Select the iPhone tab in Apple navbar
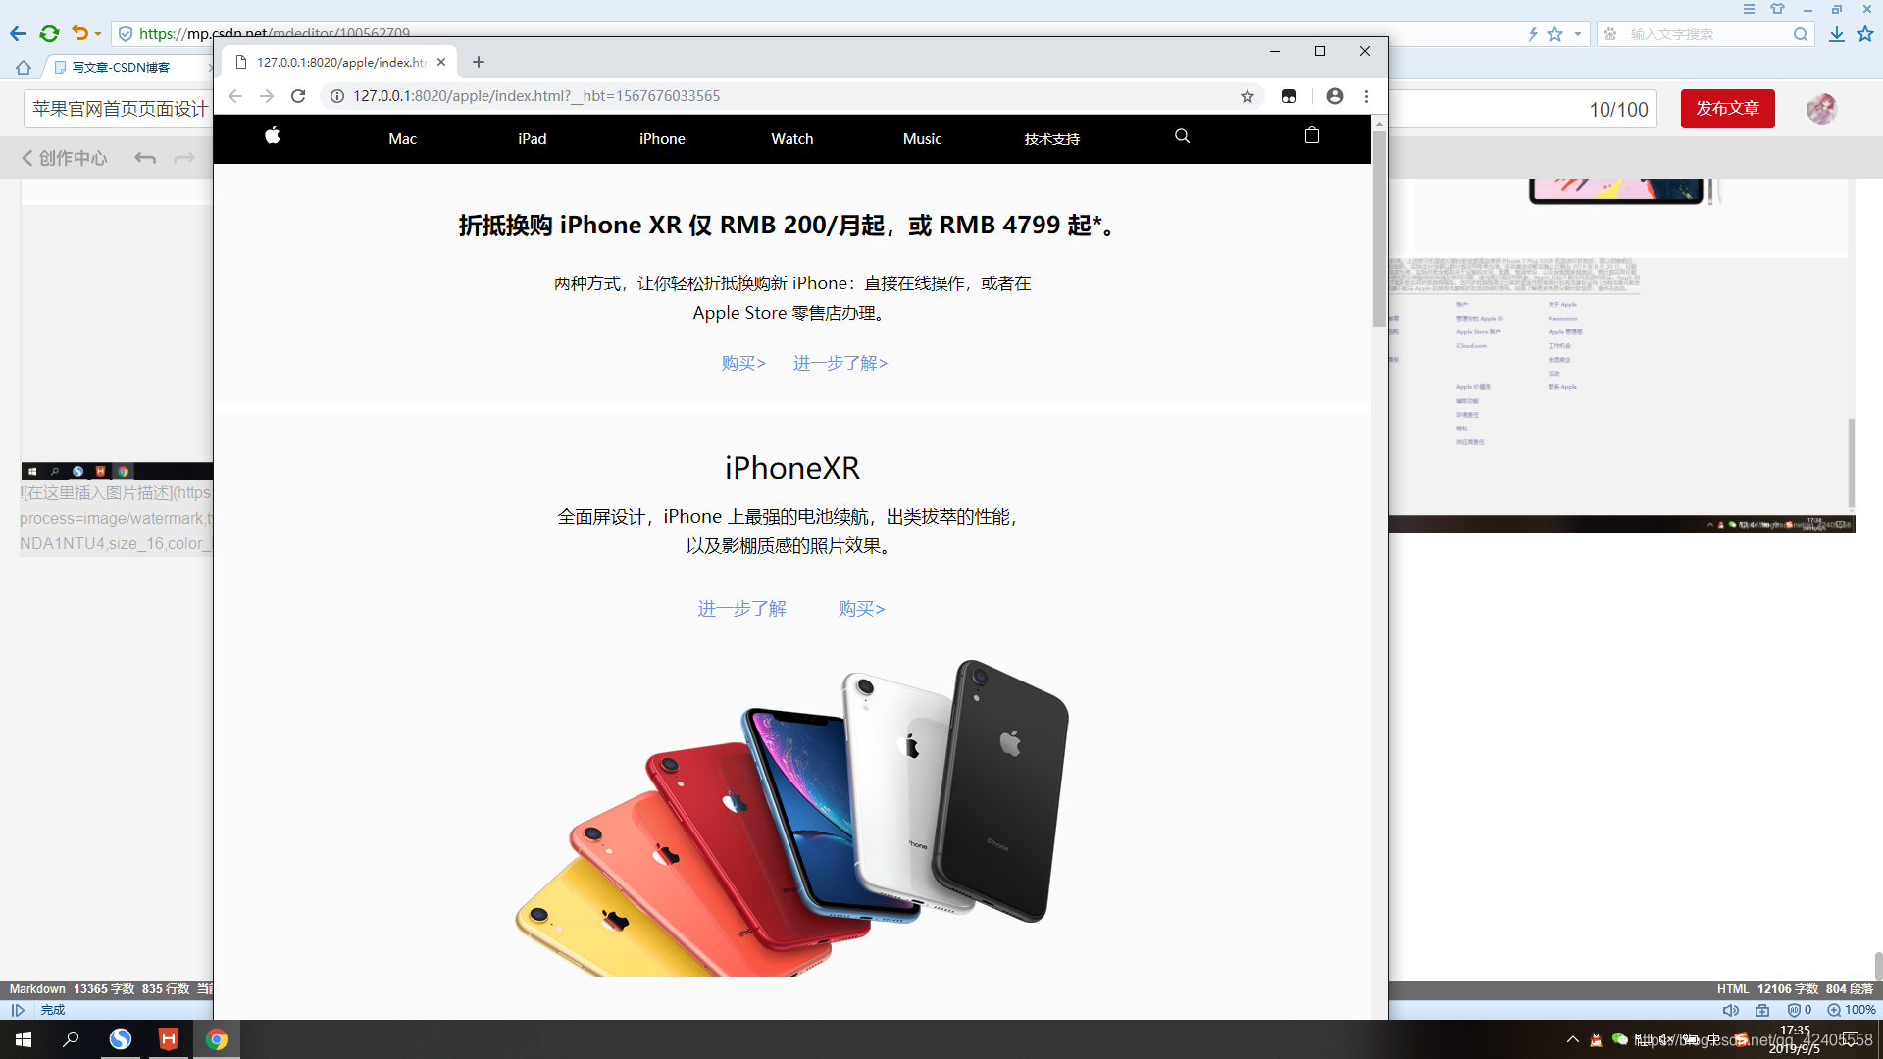 tap(662, 138)
